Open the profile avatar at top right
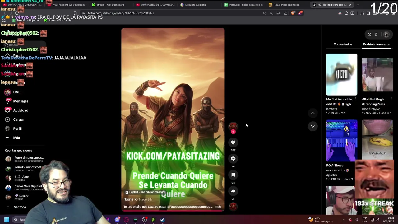This screenshot has width=398, height=224. [386, 34]
